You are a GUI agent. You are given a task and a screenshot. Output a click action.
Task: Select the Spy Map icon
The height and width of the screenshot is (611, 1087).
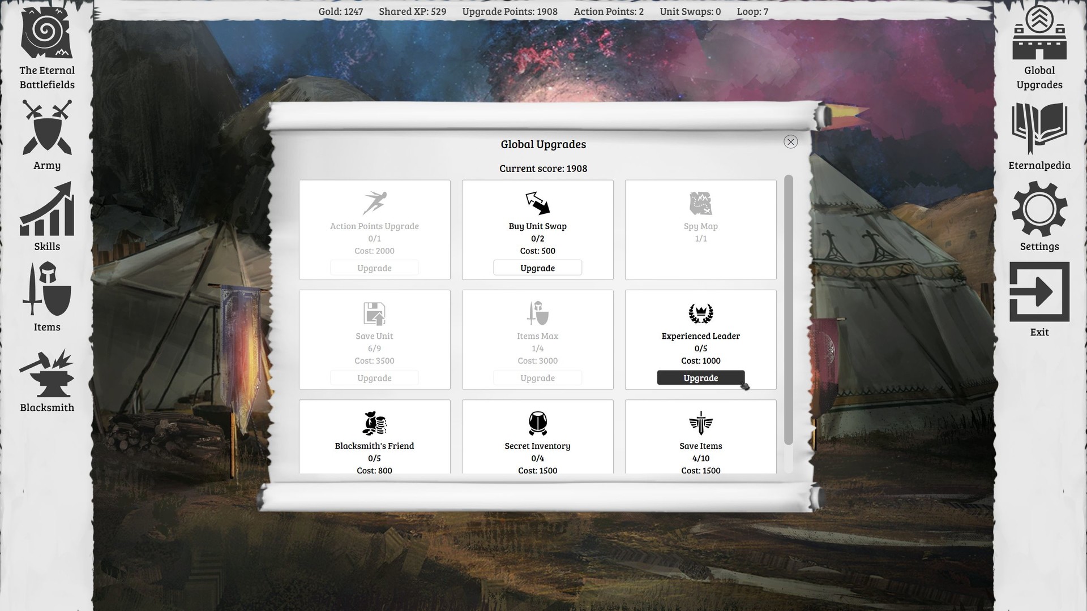(700, 203)
